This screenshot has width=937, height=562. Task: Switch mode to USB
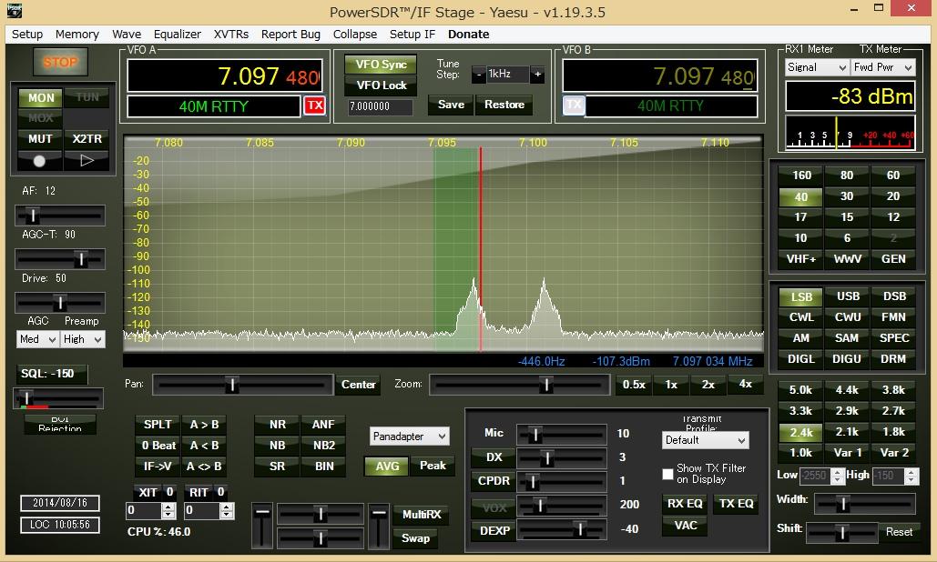[x=848, y=296]
